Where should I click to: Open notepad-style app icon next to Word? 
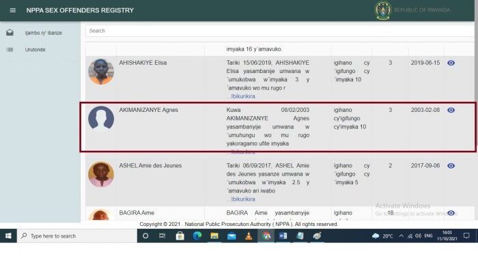[x=300, y=236]
